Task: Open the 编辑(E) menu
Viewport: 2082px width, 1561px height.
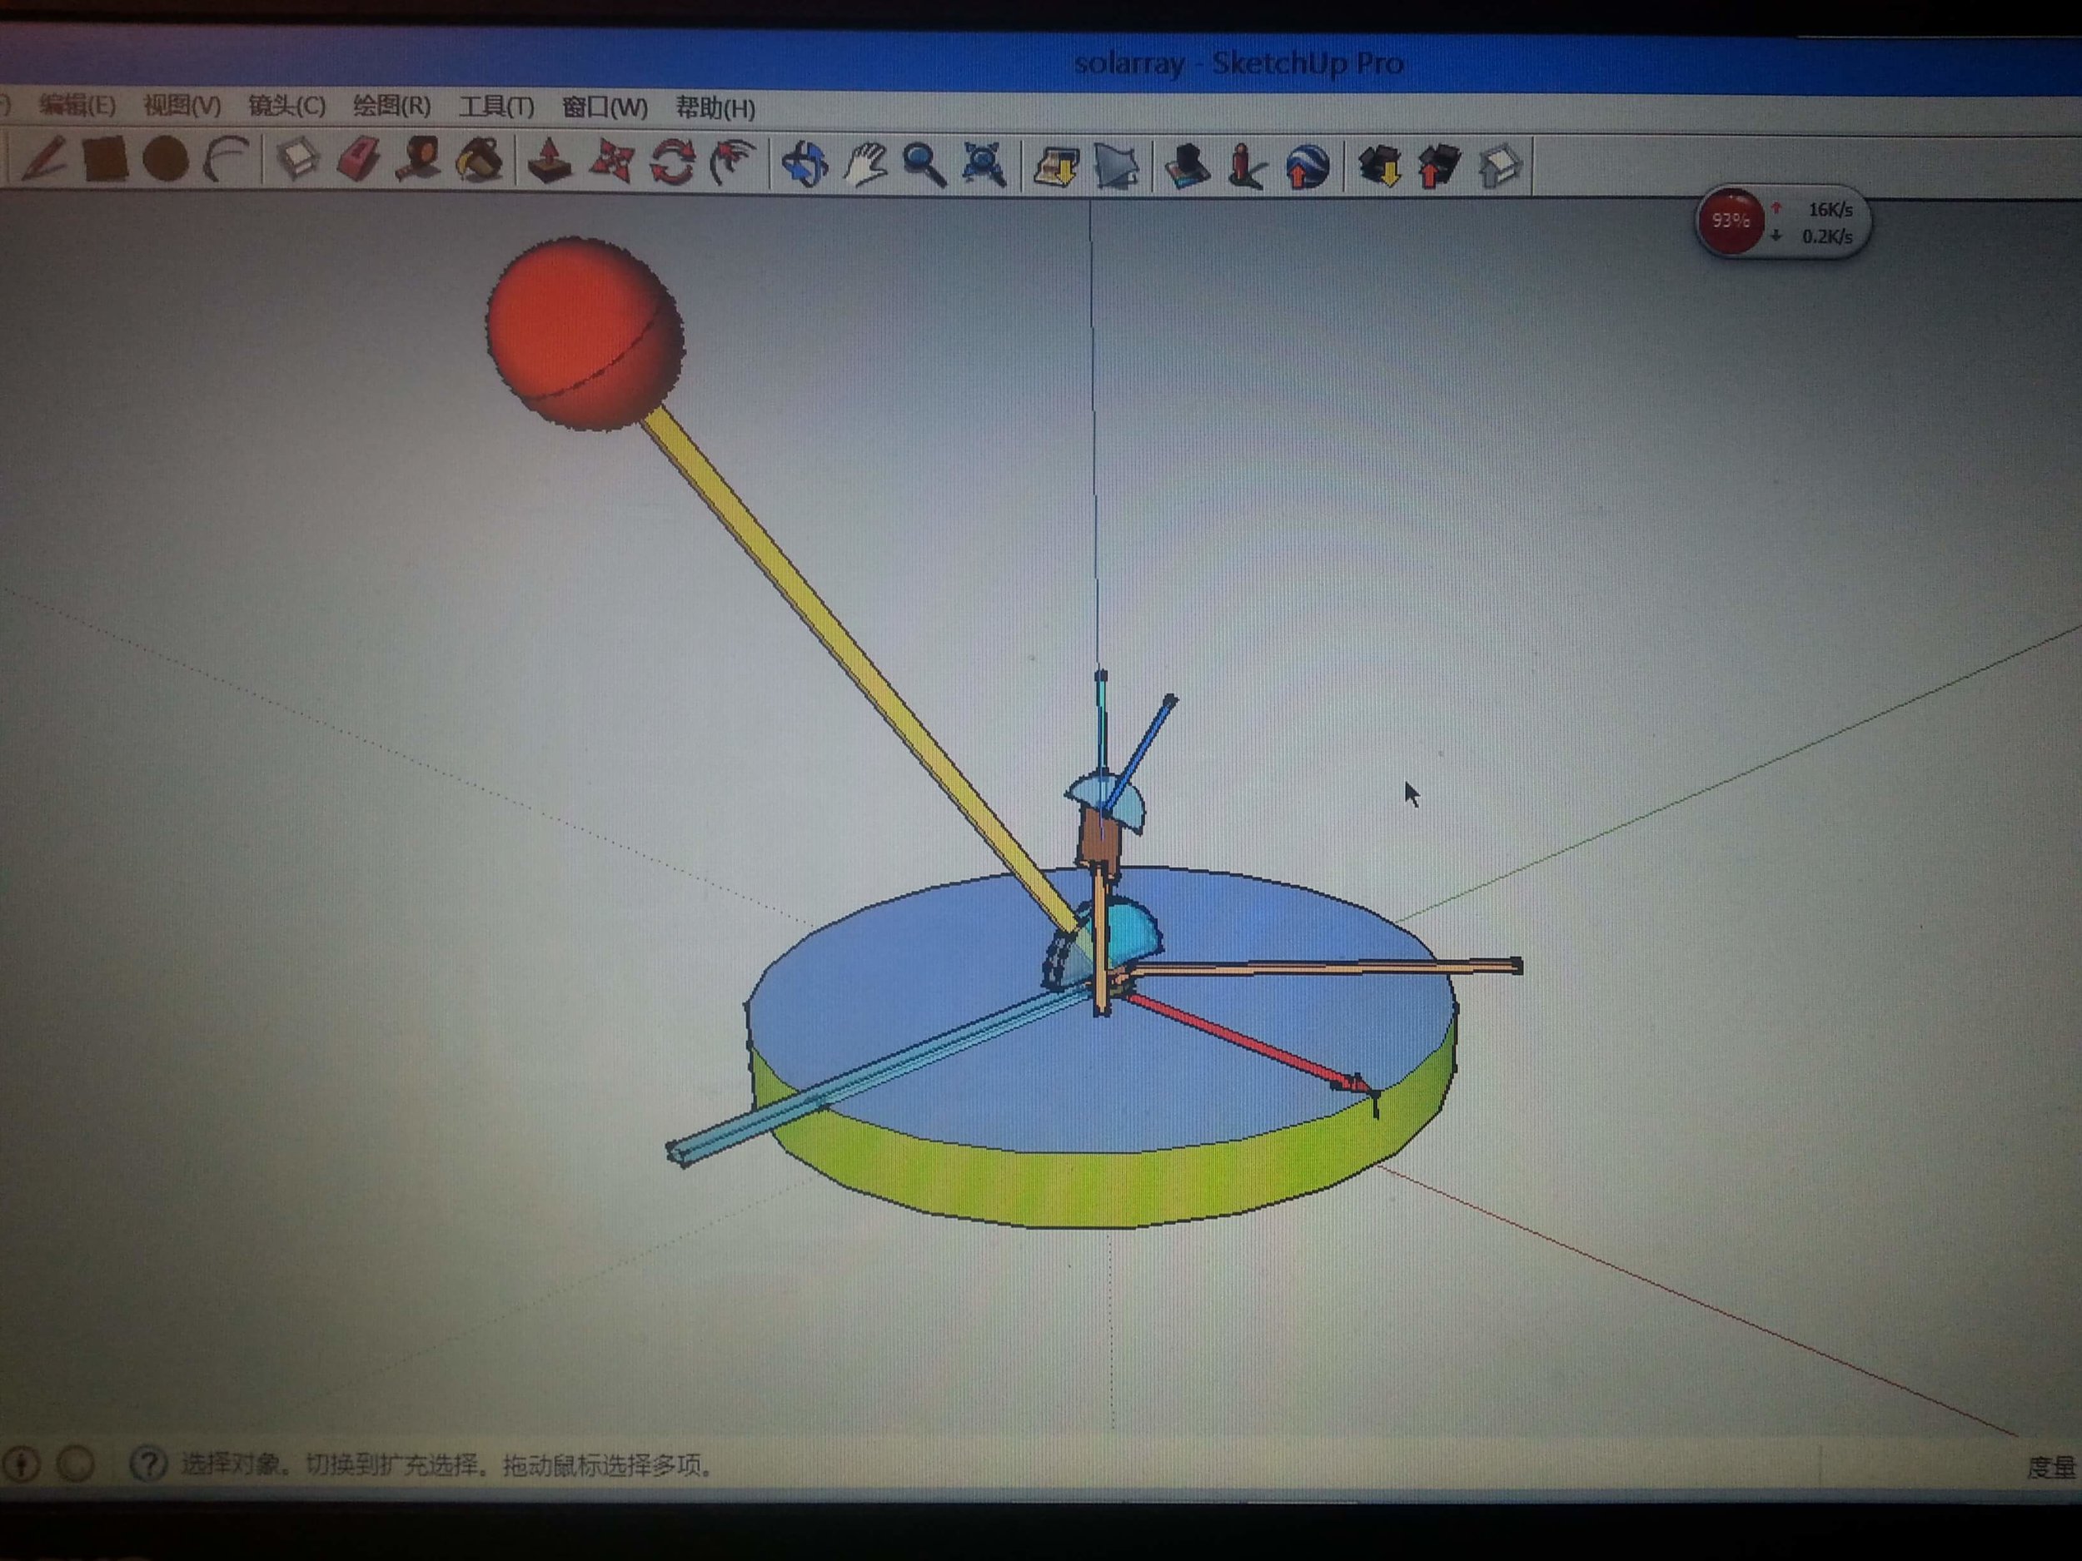Action: [78, 104]
